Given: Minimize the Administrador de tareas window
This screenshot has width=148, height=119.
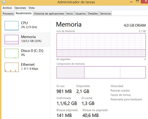Looking at the screenshot, I should pos(131,2).
